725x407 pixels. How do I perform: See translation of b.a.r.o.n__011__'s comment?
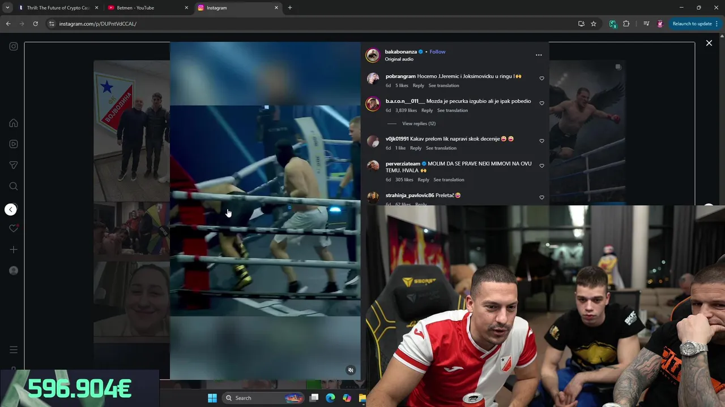pyautogui.click(x=453, y=110)
